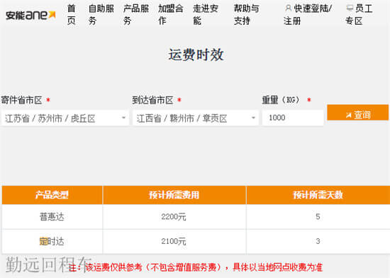390x278 pixels.
Task: Click the 快速登陆/注册 link
Action: (308, 15)
